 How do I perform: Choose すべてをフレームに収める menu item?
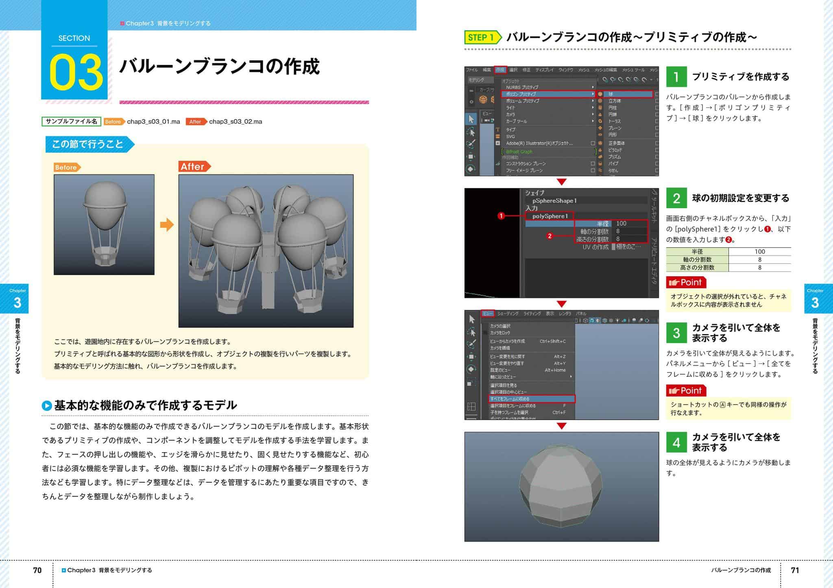532,399
